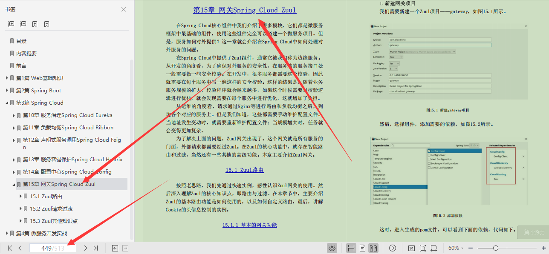Fit the whole page in window
The height and width of the screenshot is (254, 549).
[x=422, y=248]
